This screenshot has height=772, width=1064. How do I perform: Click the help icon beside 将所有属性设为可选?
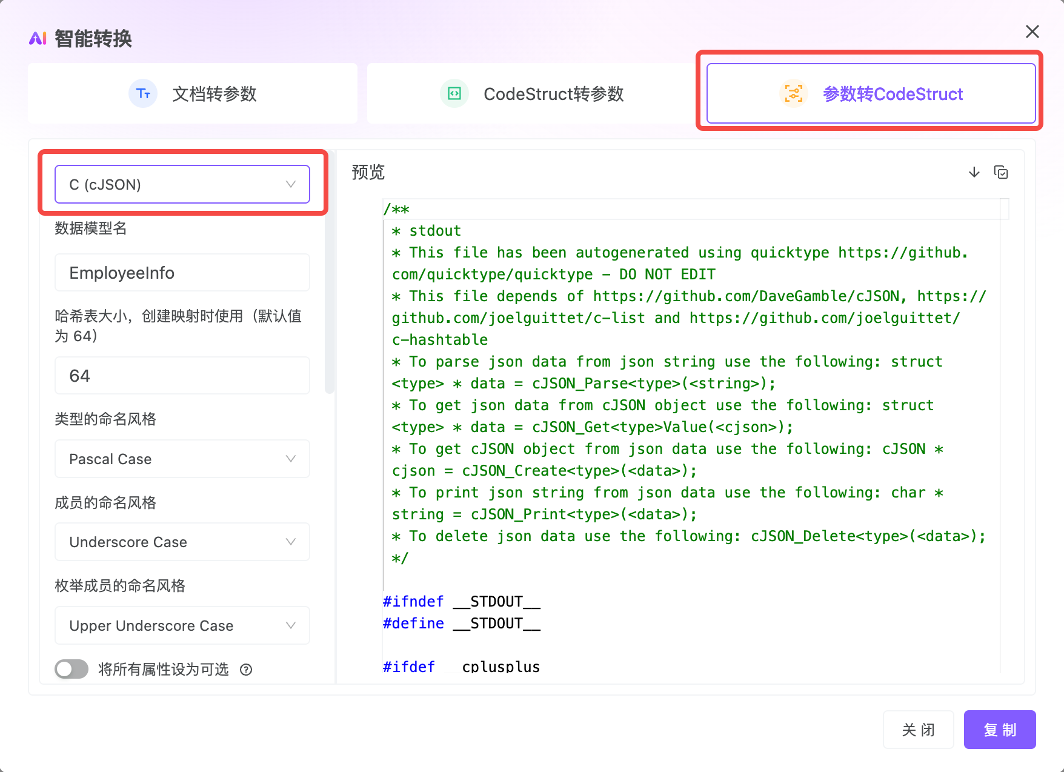pyautogui.click(x=246, y=670)
